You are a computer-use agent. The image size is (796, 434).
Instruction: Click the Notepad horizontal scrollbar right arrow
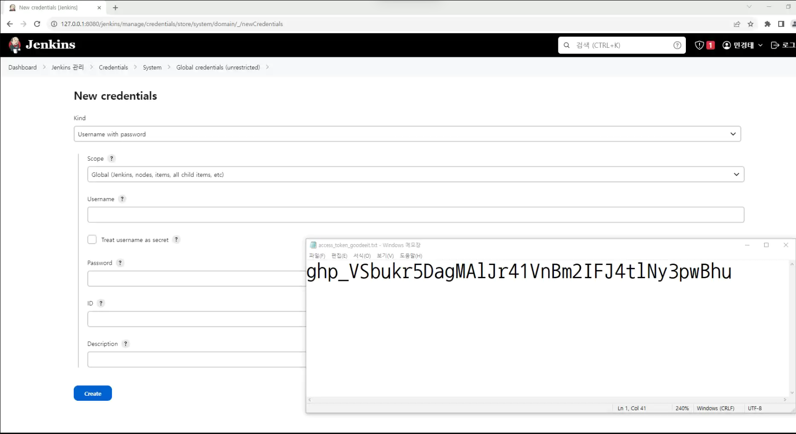point(785,400)
